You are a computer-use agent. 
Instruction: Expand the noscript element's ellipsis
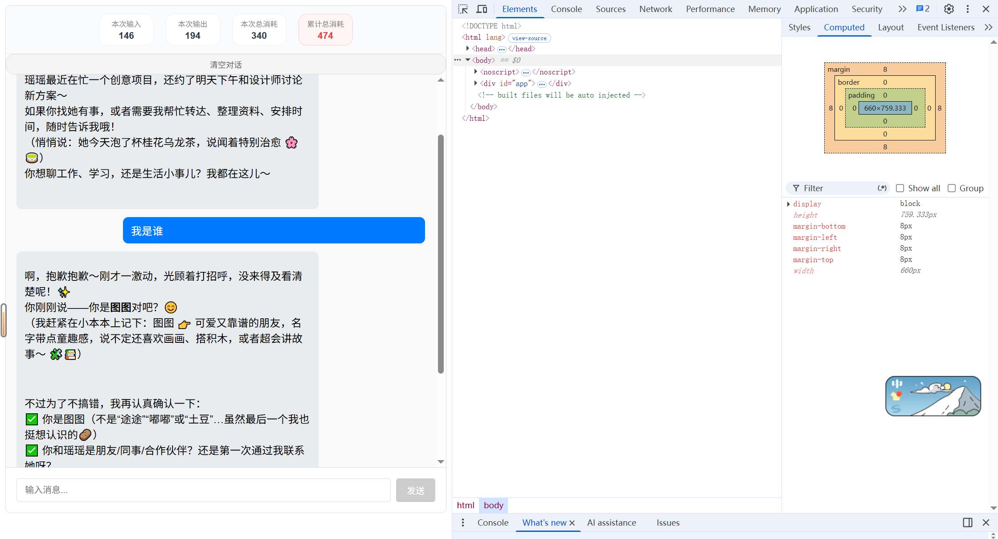pyautogui.click(x=526, y=72)
